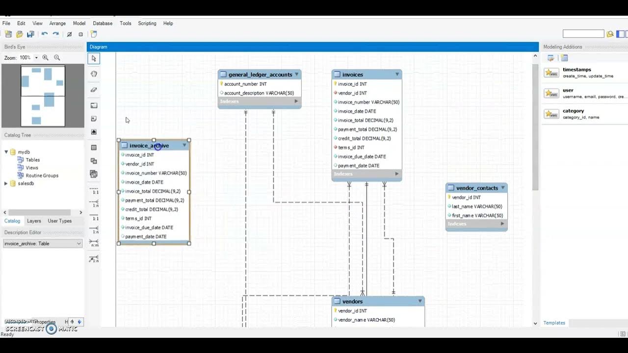Open the Database menu
This screenshot has height=353, width=628.
pos(103,23)
